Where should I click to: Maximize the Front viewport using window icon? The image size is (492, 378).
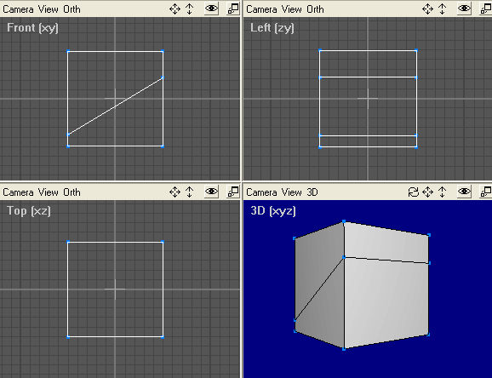click(x=233, y=9)
